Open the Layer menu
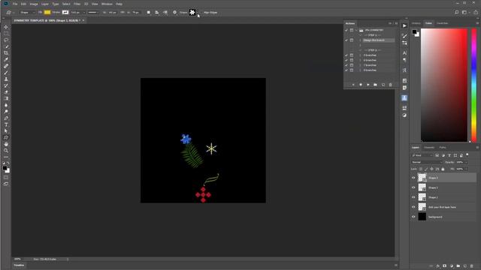481x270 pixels. pos(45,4)
